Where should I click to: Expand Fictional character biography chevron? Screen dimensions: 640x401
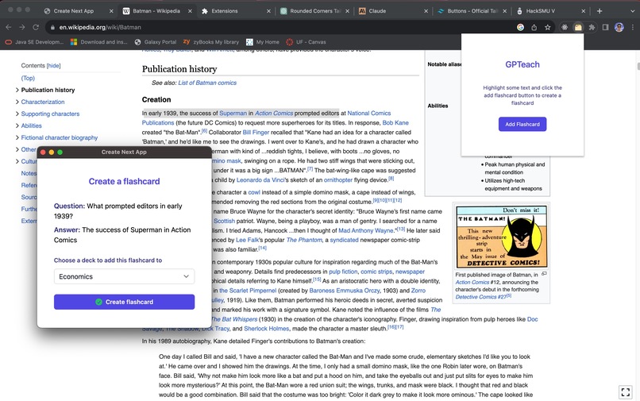[x=17, y=137]
